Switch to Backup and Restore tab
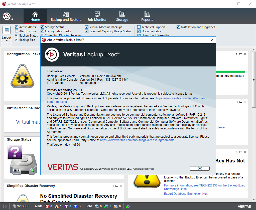The image size is (256, 210). tap(66, 16)
